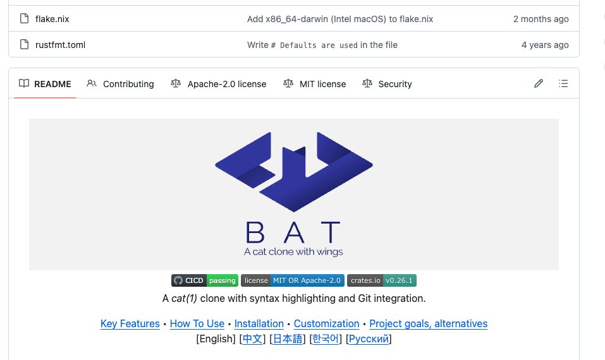This screenshot has width=605, height=360.
Task: Click the '[English]' language text
Action: tap(216, 339)
